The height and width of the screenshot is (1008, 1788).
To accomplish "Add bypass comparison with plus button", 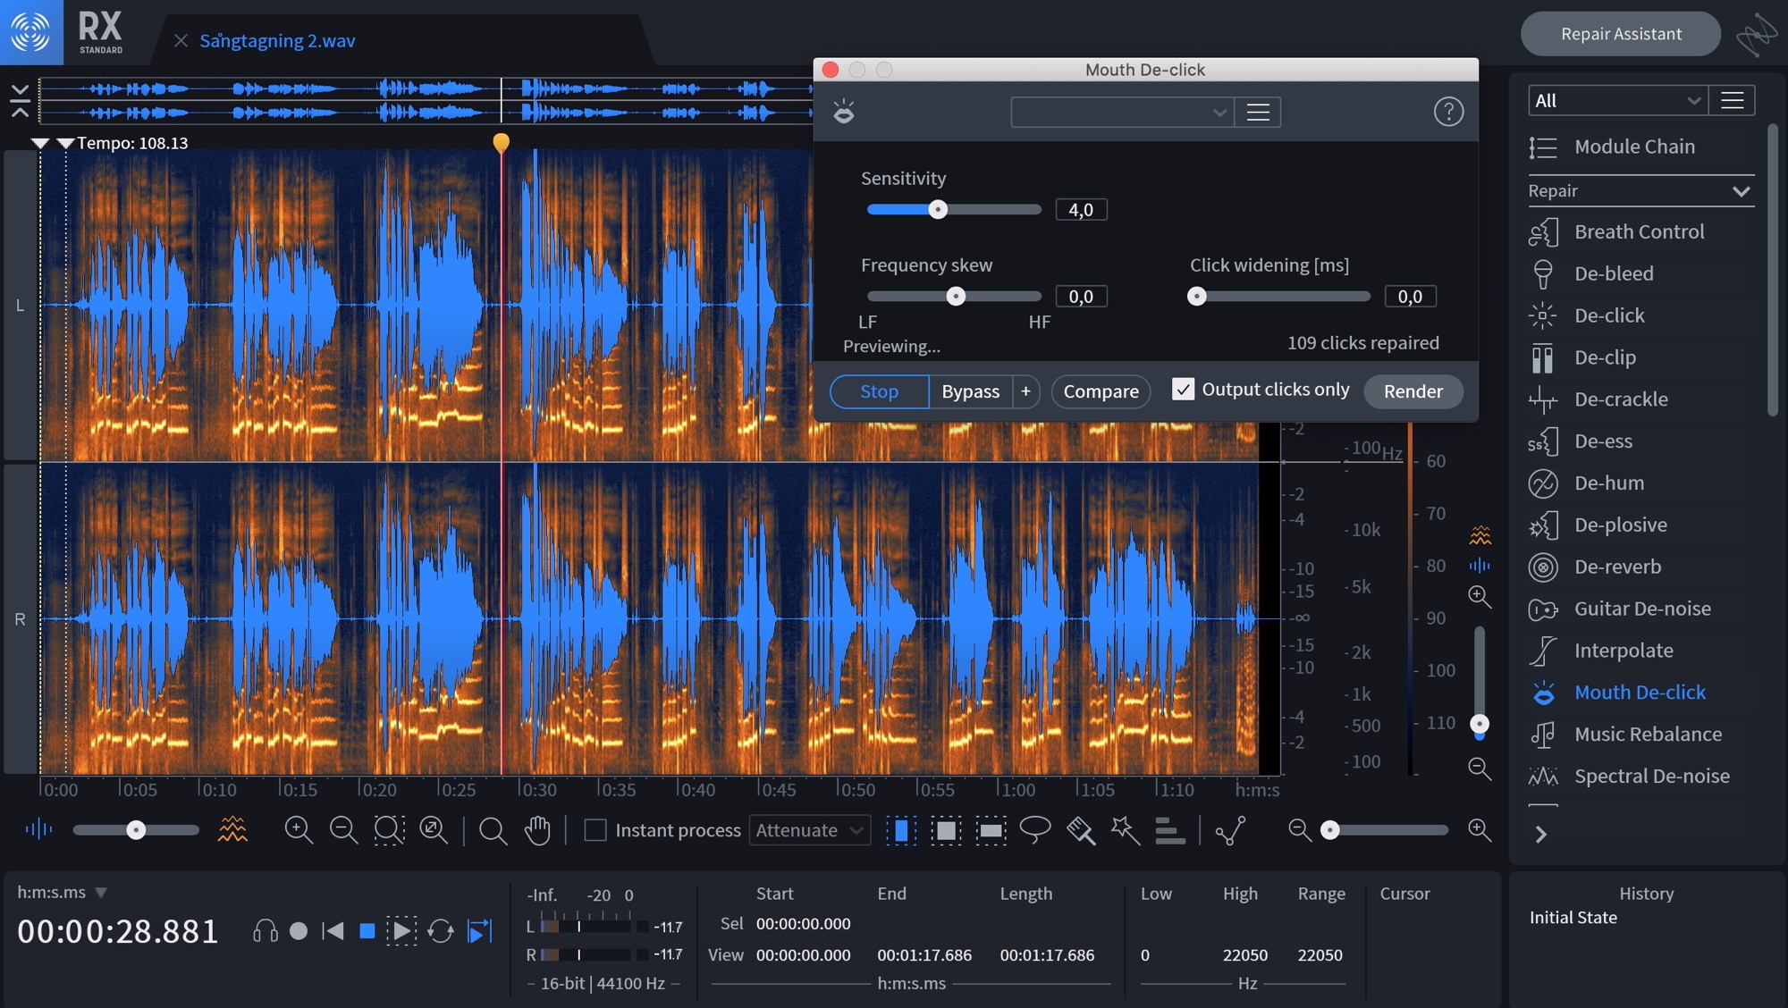I will coord(1025,391).
